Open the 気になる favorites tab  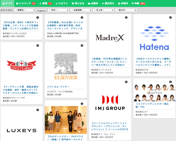click(x=78, y=3)
